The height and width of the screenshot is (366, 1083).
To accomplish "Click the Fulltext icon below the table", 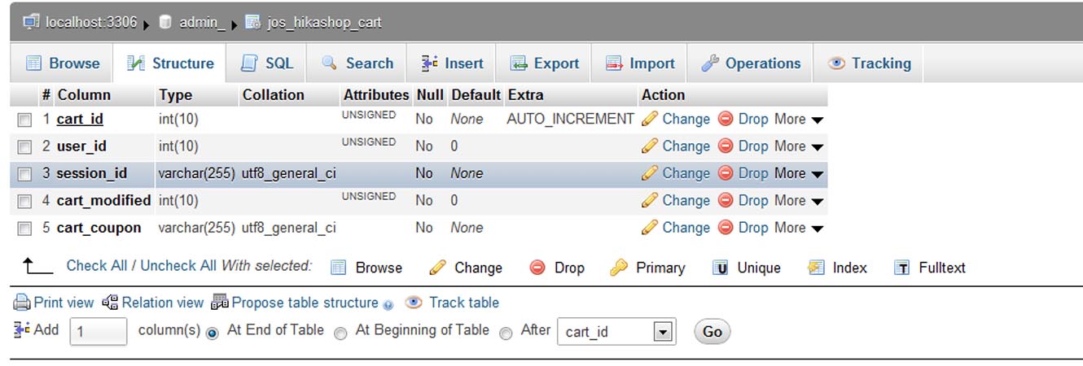I will 901,268.
